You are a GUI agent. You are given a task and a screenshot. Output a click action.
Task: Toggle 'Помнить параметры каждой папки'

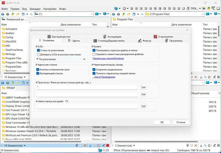tap(94, 73)
